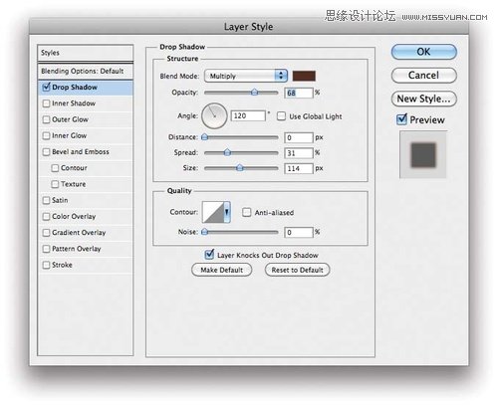The image size is (498, 406).
Task: Click the Opacity slider handle
Action: point(254,93)
